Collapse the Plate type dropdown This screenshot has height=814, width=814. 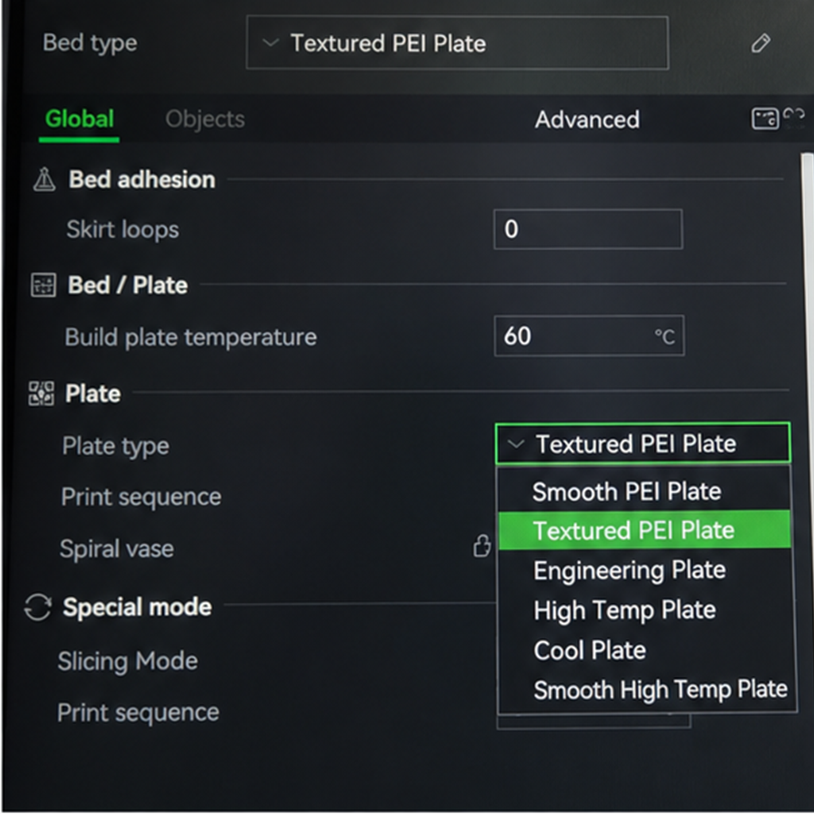(x=642, y=444)
